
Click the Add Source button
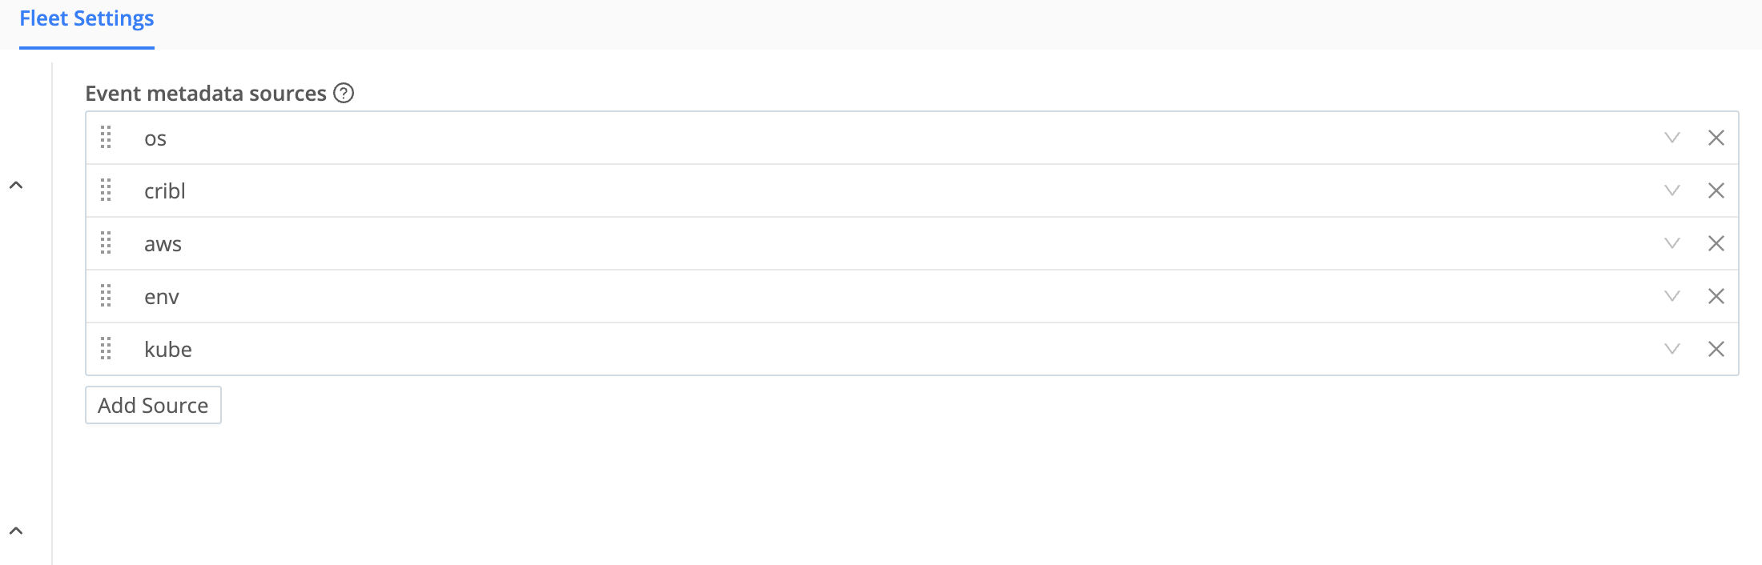point(153,405)
